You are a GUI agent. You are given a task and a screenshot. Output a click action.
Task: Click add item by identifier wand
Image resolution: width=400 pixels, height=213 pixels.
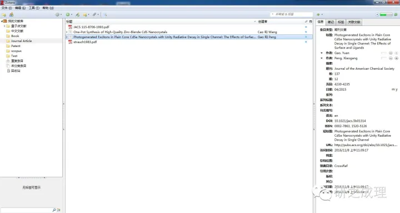tap(78, 15)
